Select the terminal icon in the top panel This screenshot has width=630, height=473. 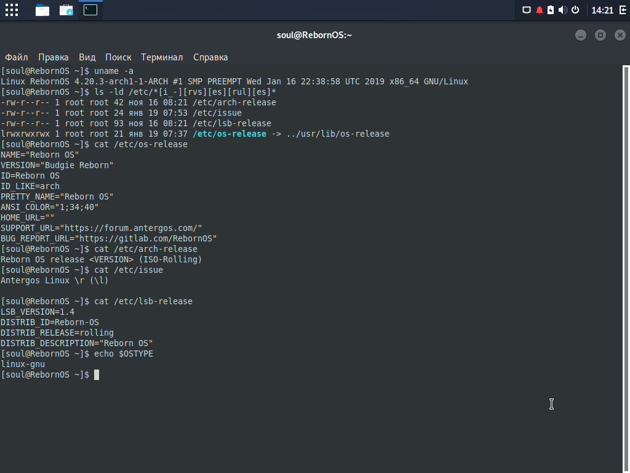pos(90,10)
